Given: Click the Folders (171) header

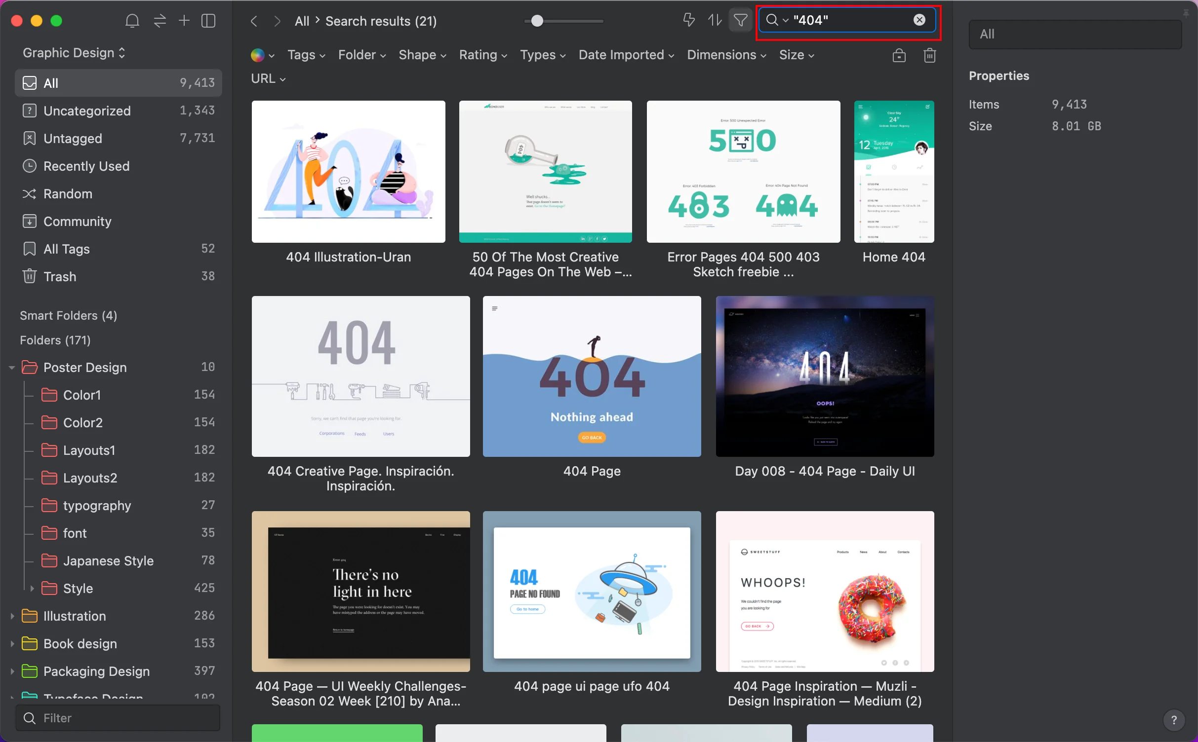Looking at the screenshot, I should (55, 340).
